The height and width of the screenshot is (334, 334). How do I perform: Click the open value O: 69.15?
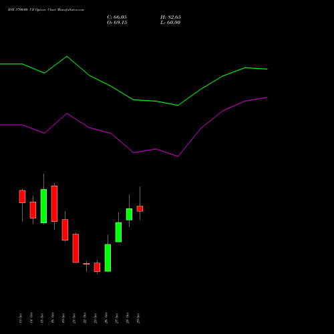click(x=117, y=23)
